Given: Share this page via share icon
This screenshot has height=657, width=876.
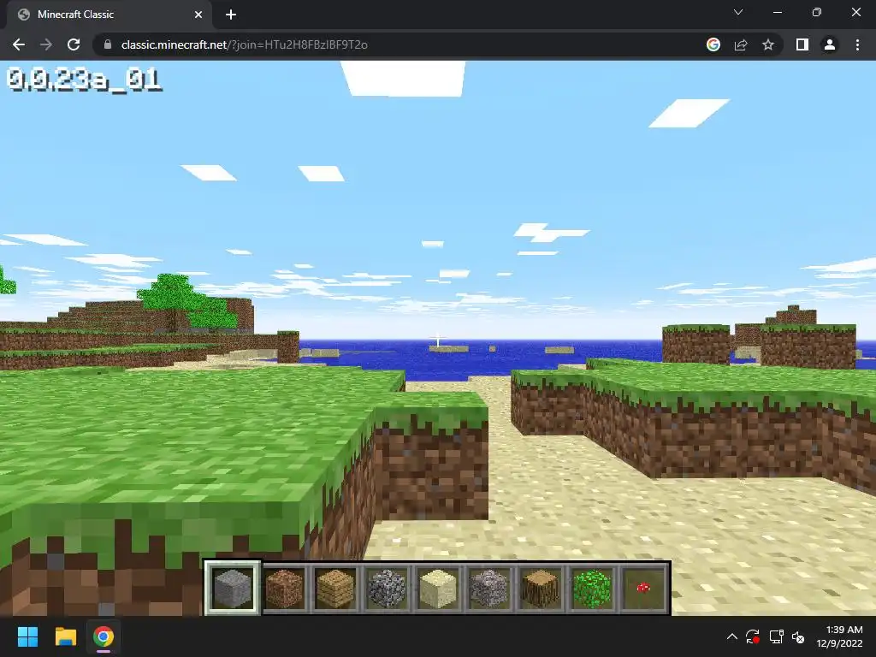Looking at the screenshot, I should 741,44.
